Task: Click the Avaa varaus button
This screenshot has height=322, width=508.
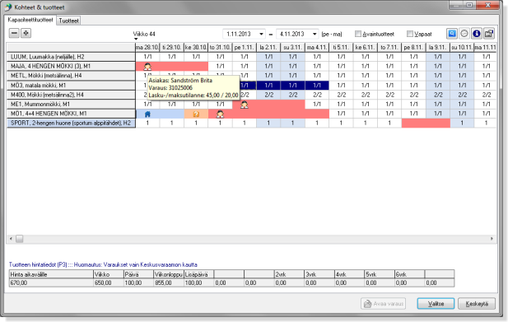Action: [x=384, y=304]
